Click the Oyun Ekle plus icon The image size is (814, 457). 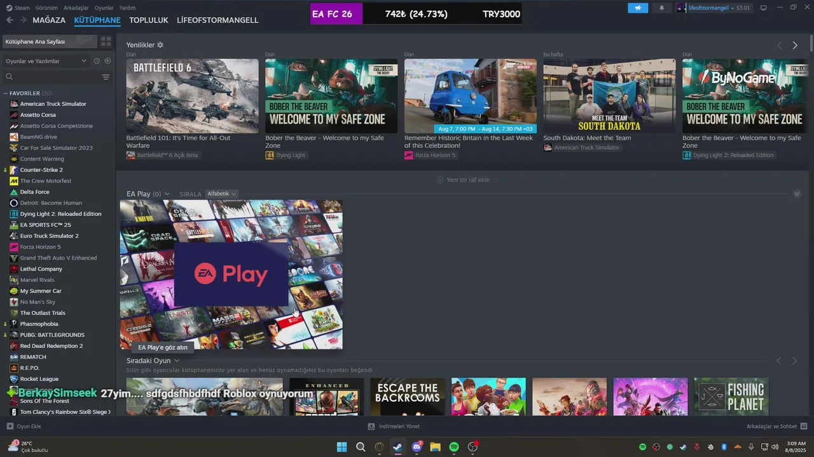tap(10, 426)
